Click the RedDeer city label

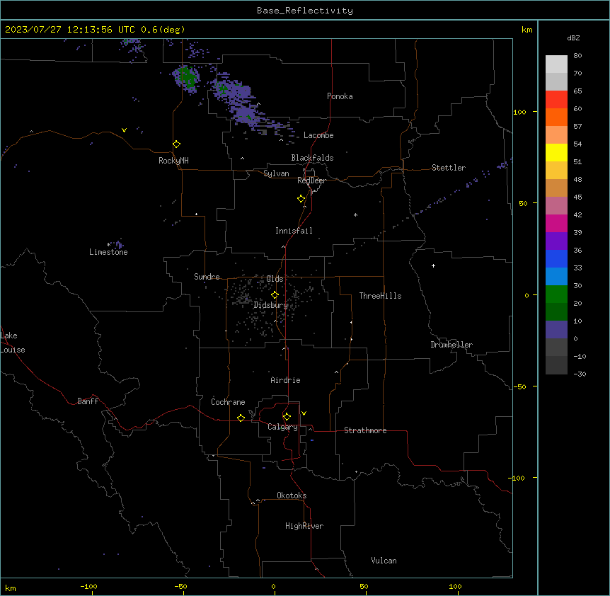click(311, 180)
